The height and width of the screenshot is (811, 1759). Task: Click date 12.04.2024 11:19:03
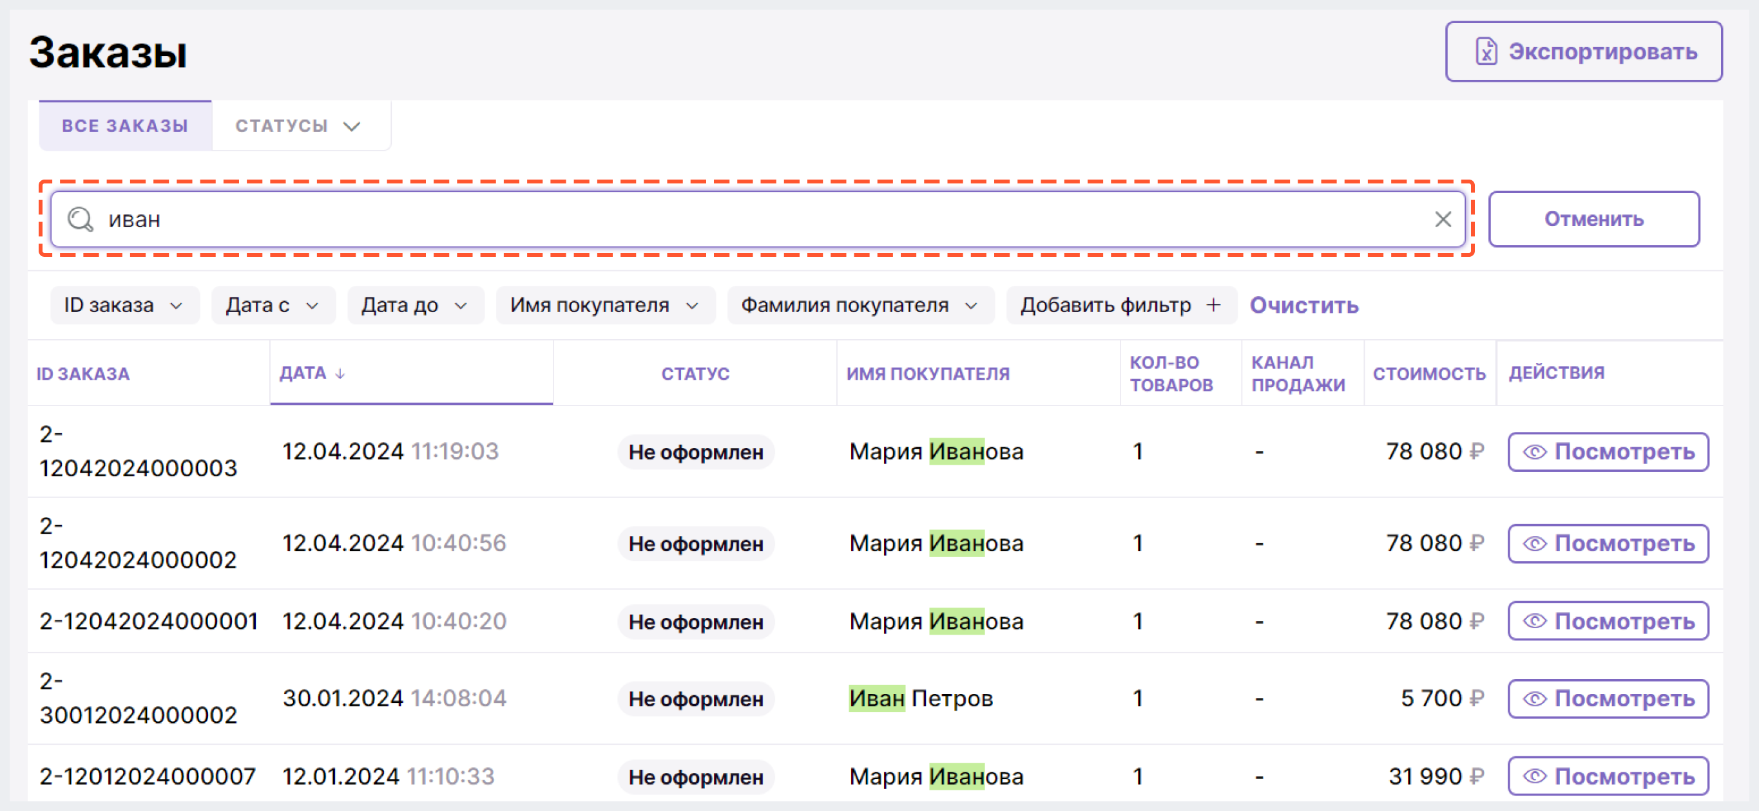coord(390,452)
